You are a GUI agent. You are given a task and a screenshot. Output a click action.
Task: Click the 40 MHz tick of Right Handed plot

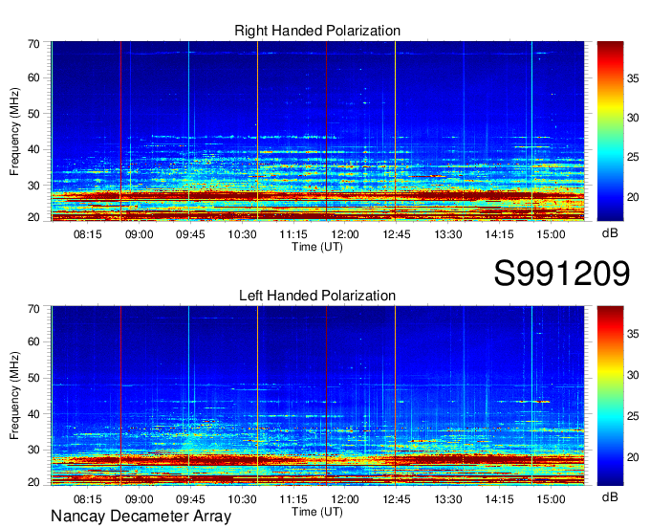(x=34, y=149)
